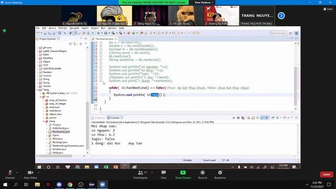Maximize the Console panel
Viewport: 336px width, 189px height.
pyautogui.click(x=296, y=118)
